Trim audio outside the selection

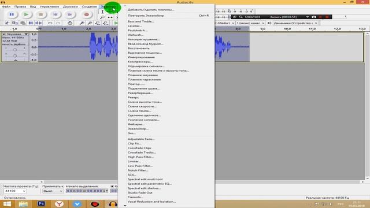tap(31, 23)
